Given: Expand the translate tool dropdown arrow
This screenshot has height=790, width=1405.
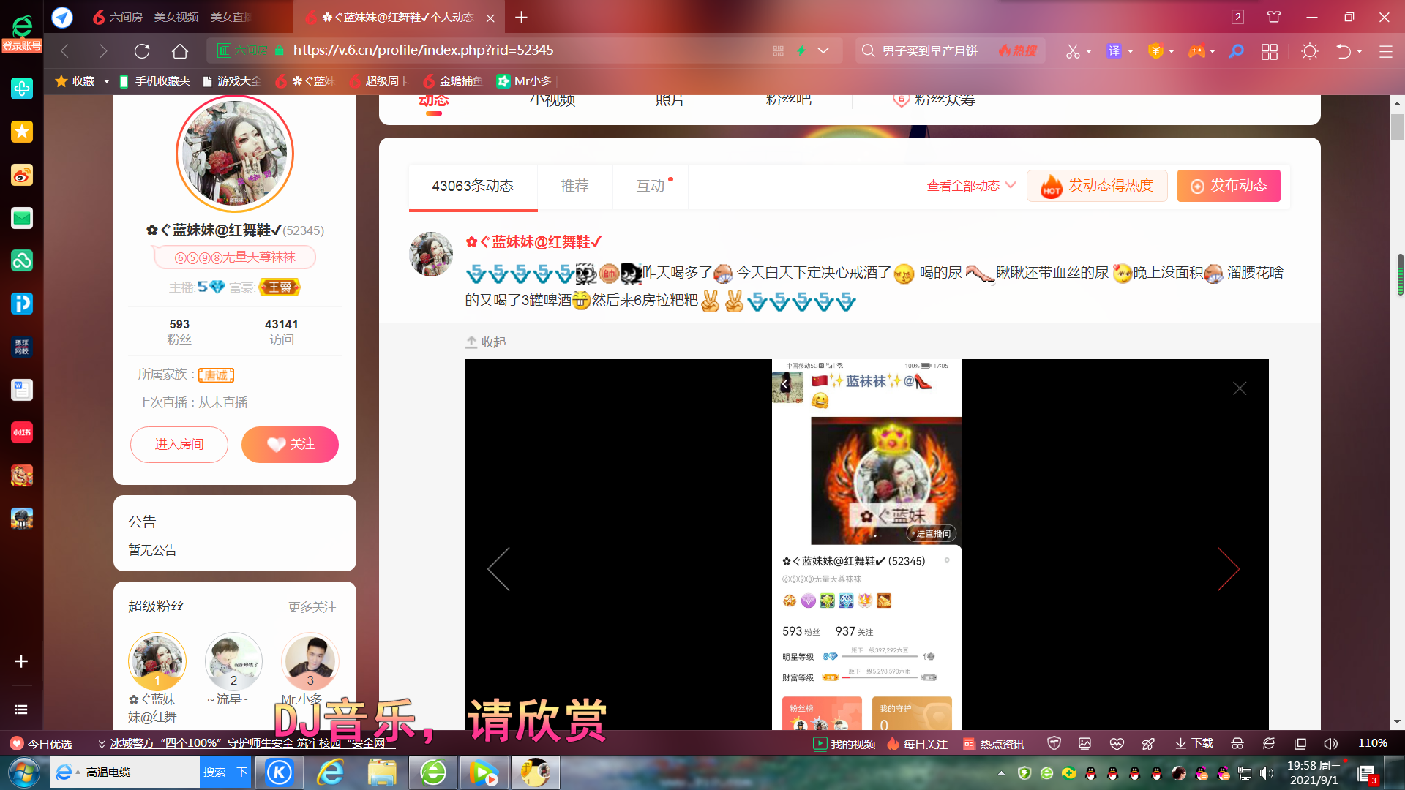Looking at the screenshot, I should [x=1131, y=52].
